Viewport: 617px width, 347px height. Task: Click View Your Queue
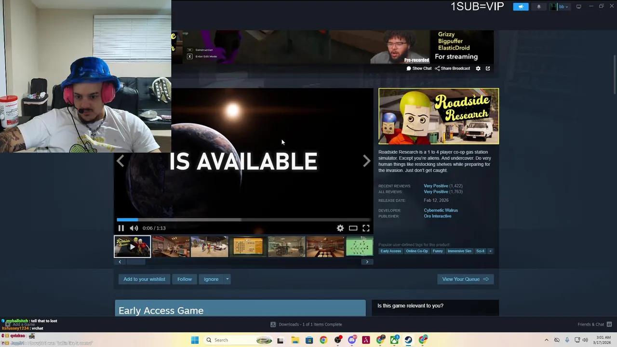pyautogui.click(x=465, y=279)
